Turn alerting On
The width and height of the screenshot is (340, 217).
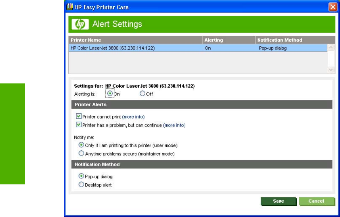[x=110, y=94]
